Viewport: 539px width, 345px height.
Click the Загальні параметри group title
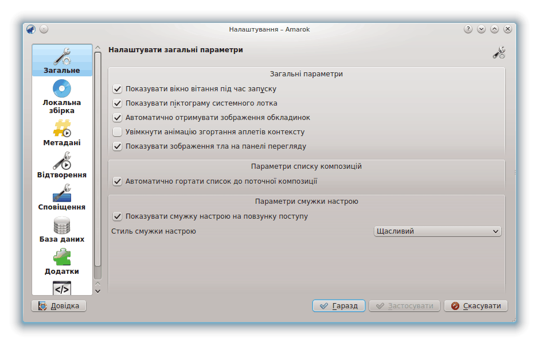(x=306, y=74)
